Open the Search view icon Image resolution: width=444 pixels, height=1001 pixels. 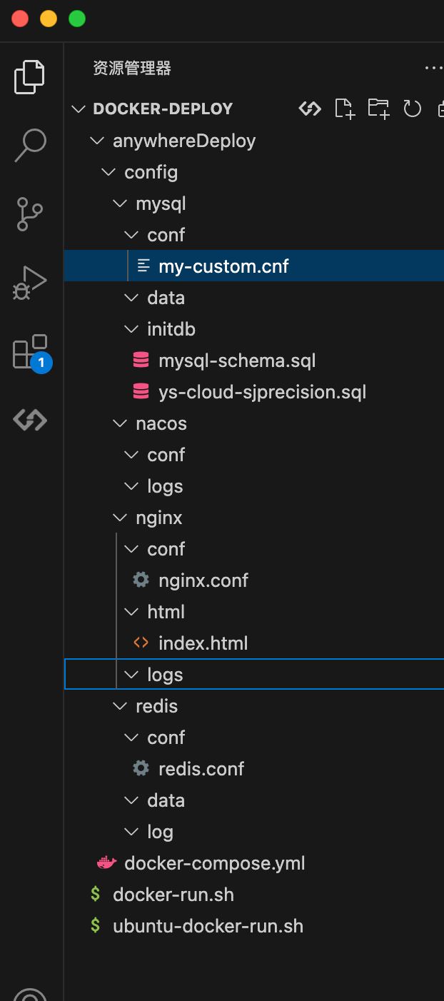(x=31, y=146)
